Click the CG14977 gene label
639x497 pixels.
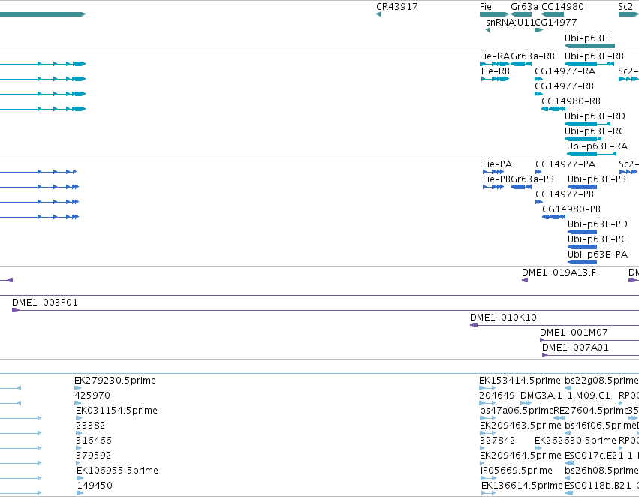(x=556, y=22)
